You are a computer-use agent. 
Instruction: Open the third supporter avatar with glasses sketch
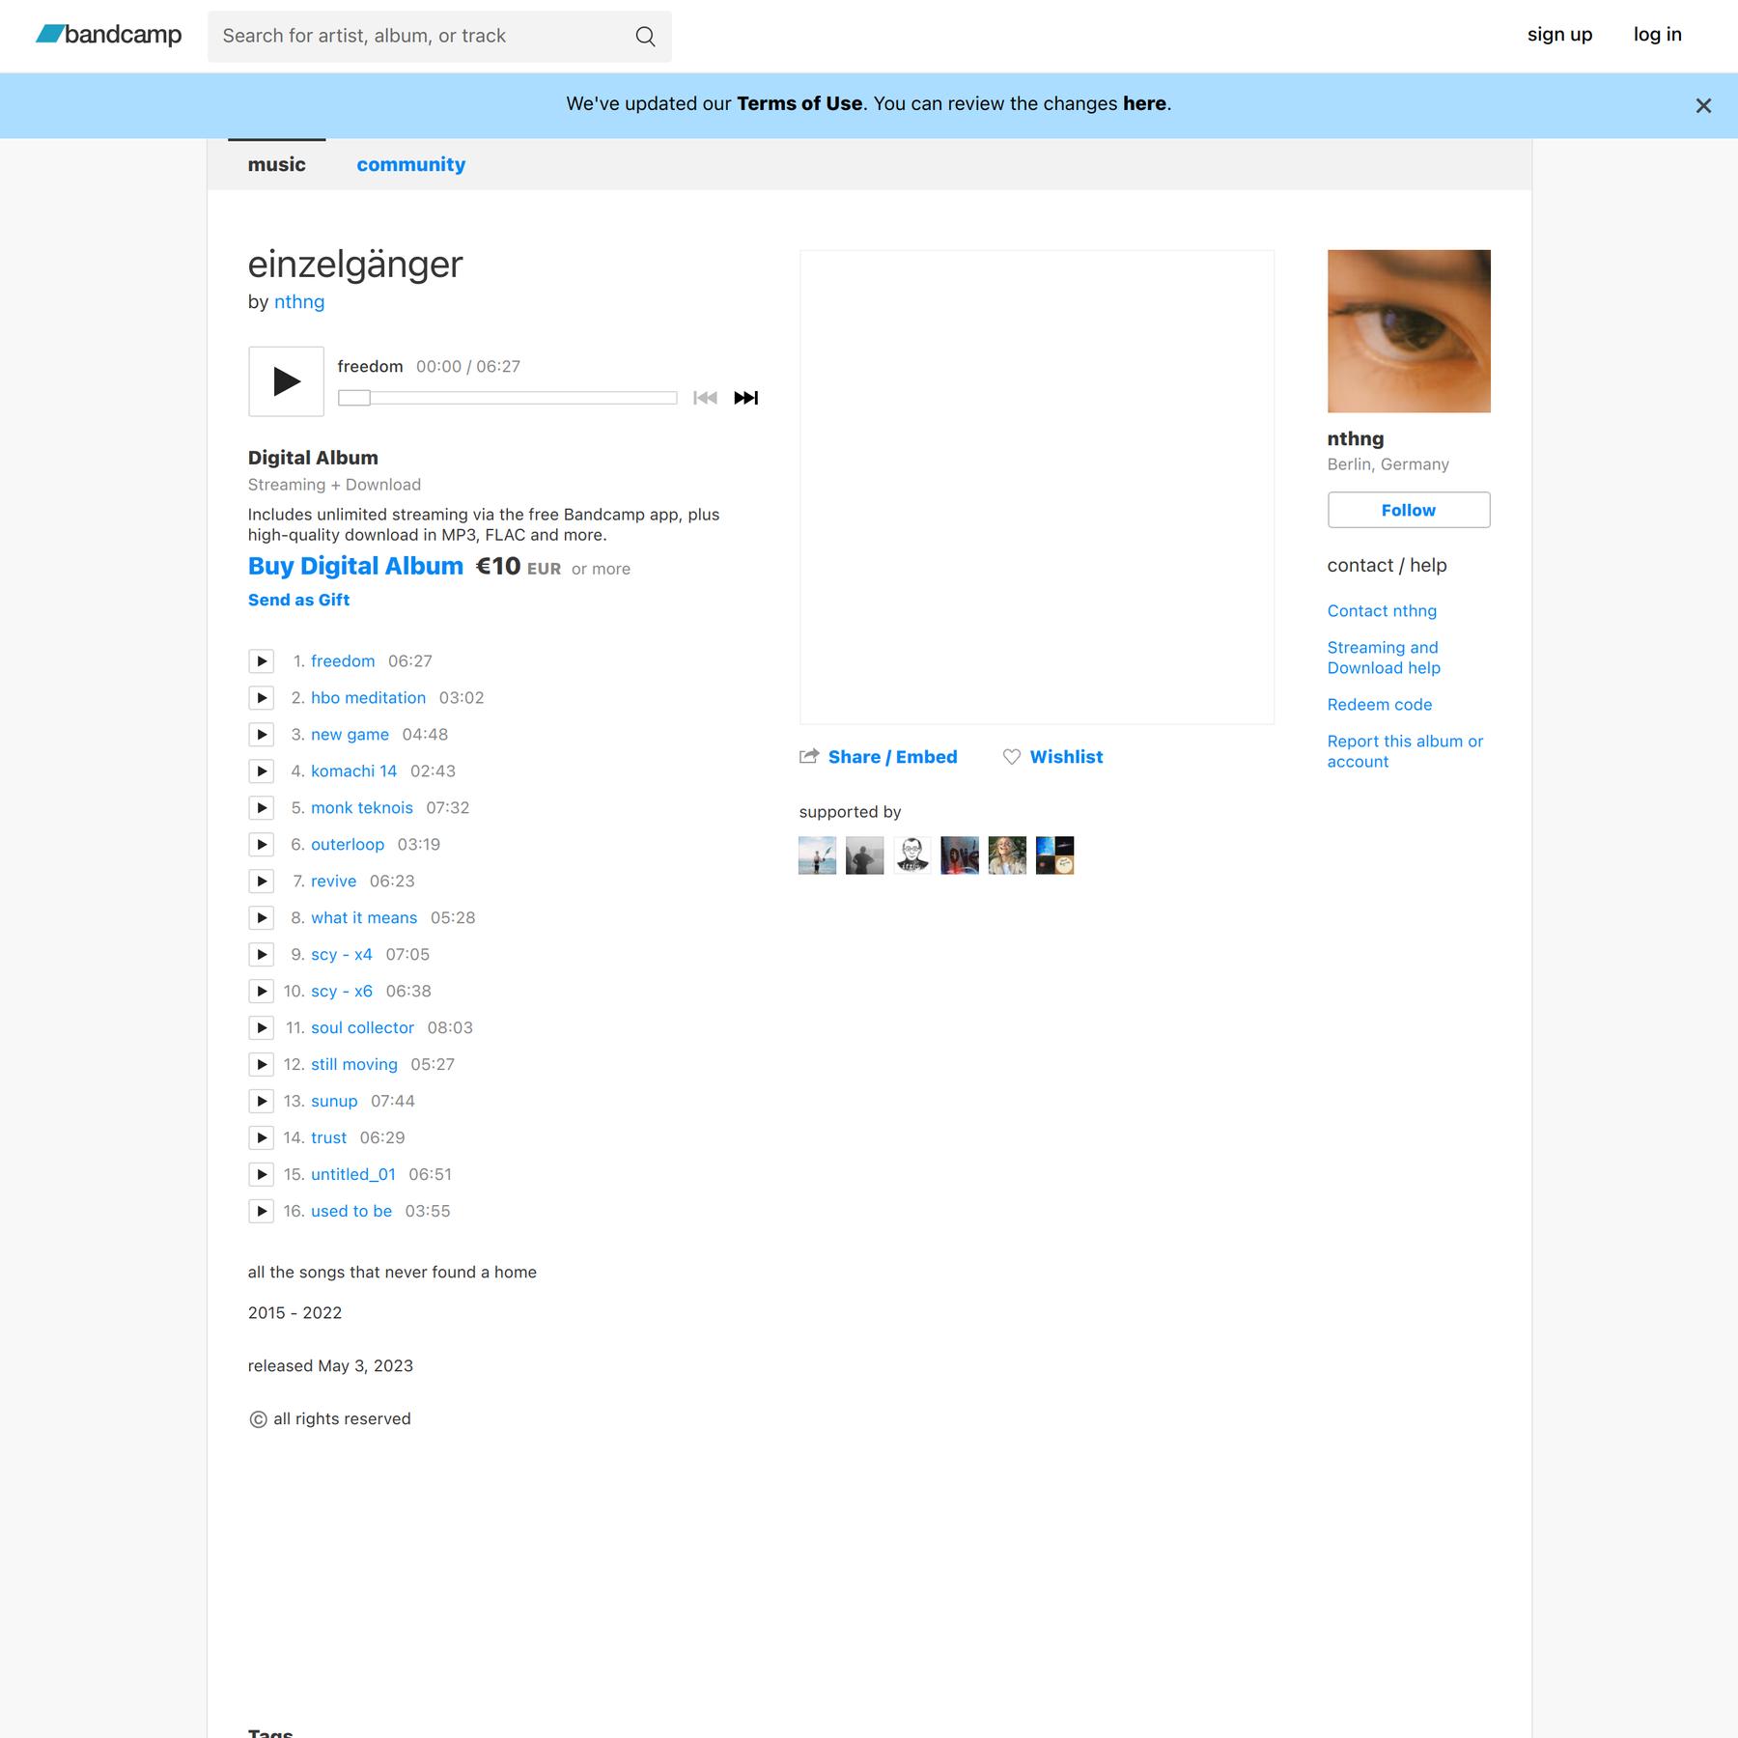pyautogui.click(x=912, y=855)
